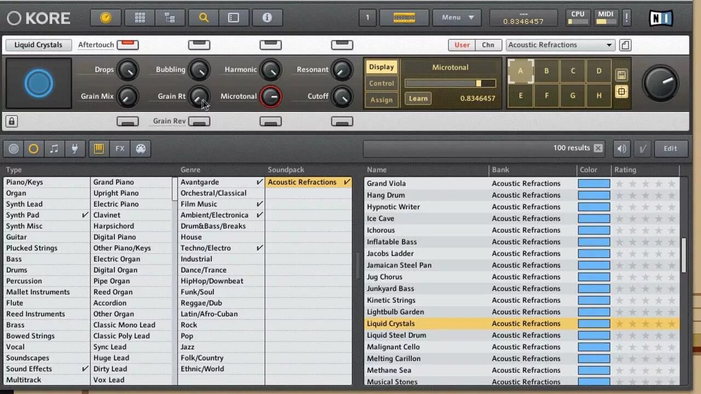Select the Control tab

point(381,83)
